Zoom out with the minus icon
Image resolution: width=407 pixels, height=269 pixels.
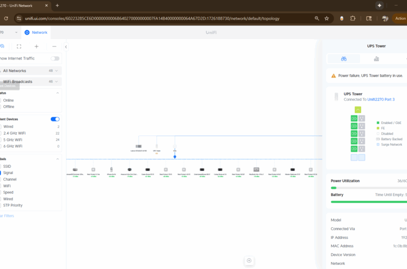click(54, 46)
